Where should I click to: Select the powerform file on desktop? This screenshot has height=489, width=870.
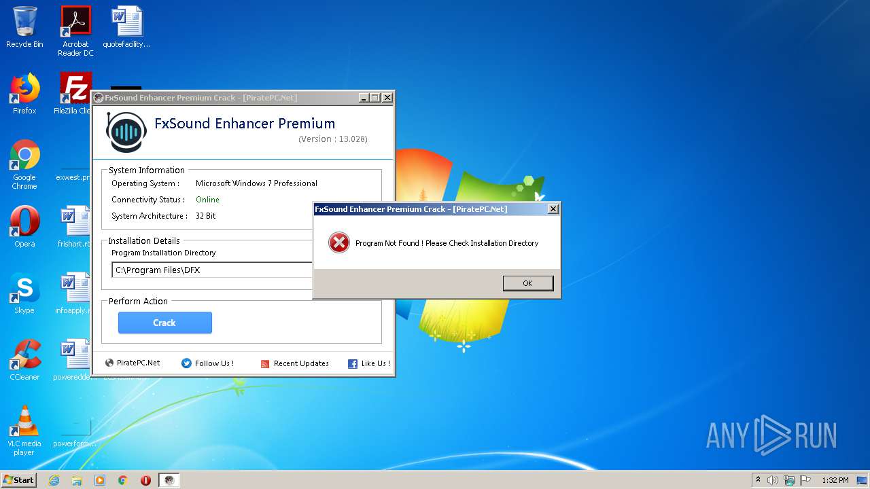pos(73,435)
